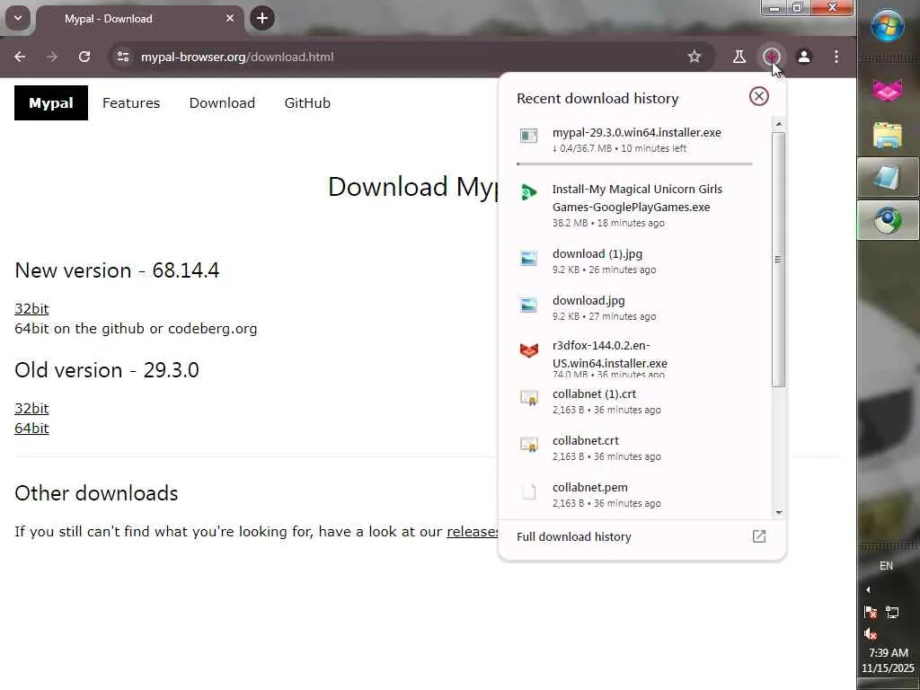Viewport: 920px width, 690px height.
Task: Open the pink fox taskbar icon
Action: tap(887, 91)
